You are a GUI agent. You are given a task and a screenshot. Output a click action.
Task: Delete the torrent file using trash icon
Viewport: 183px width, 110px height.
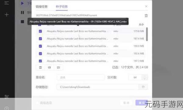(146, 16)
